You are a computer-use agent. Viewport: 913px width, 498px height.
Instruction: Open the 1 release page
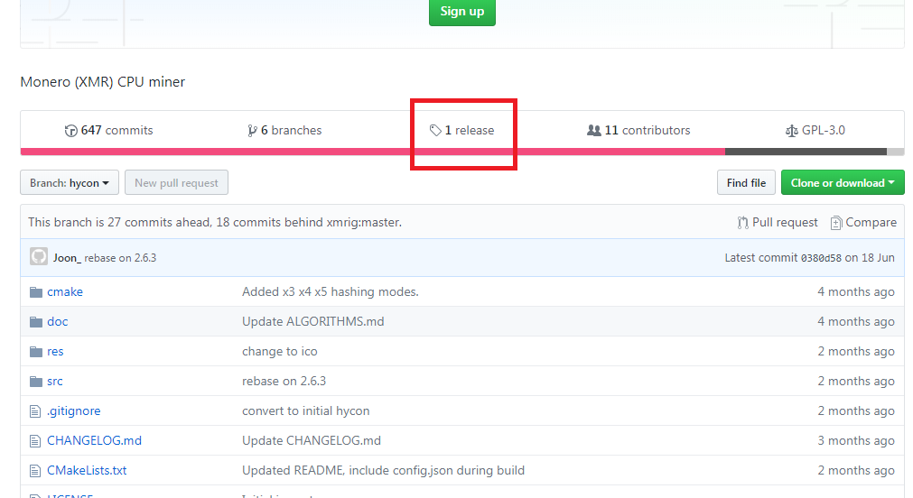462,130
